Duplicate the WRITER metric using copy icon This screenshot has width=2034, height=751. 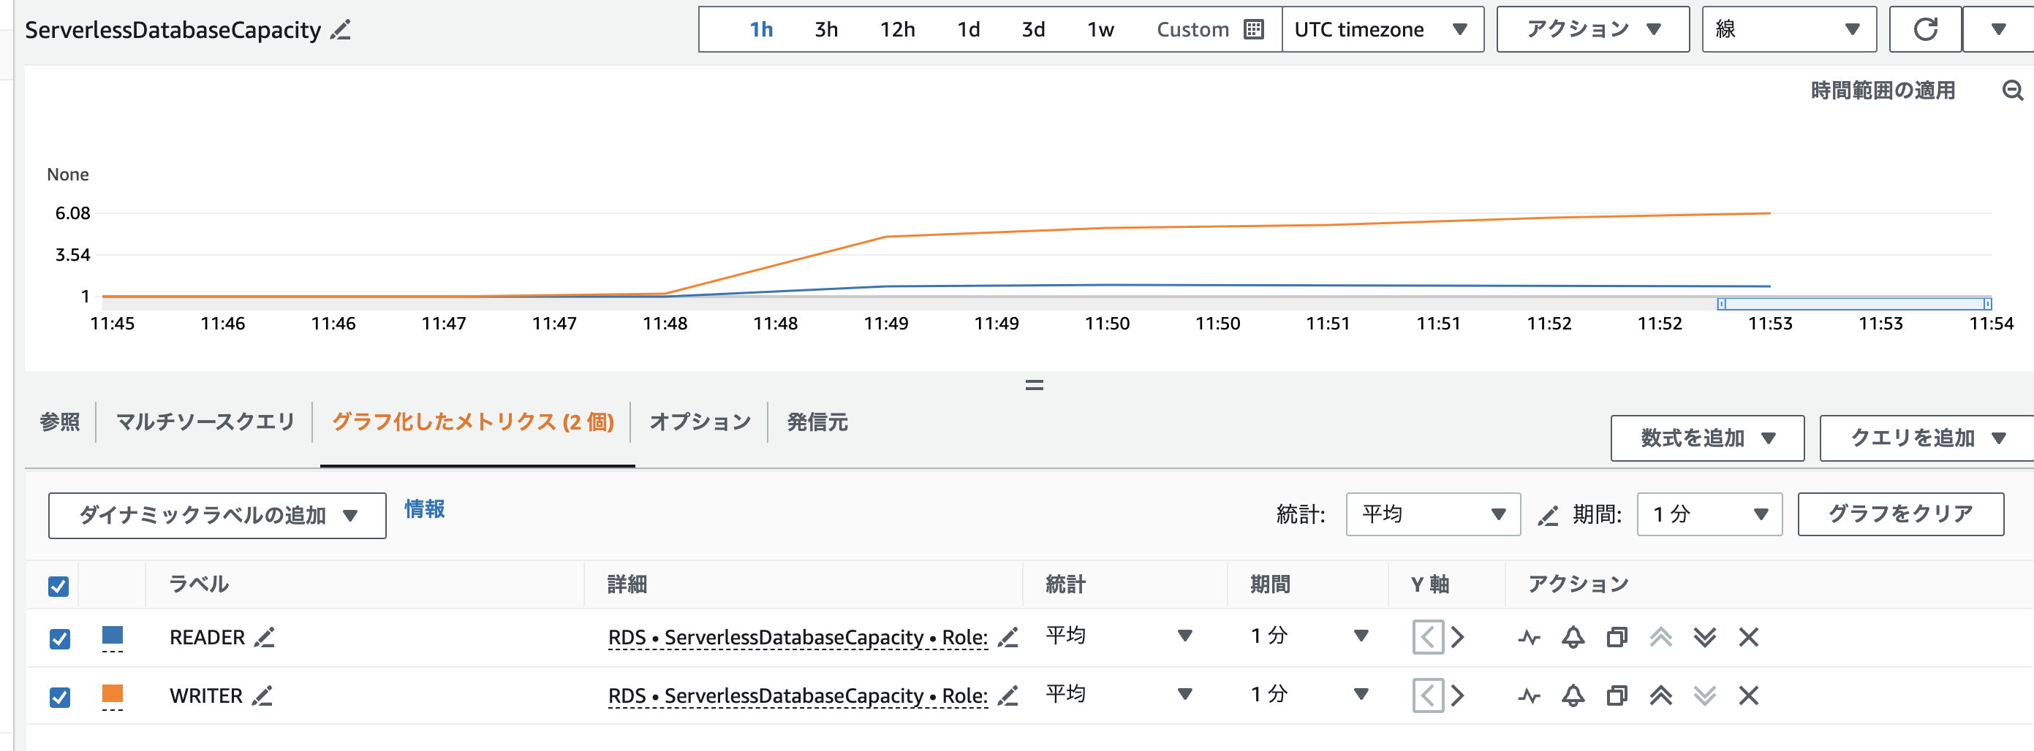(1617, 695)
